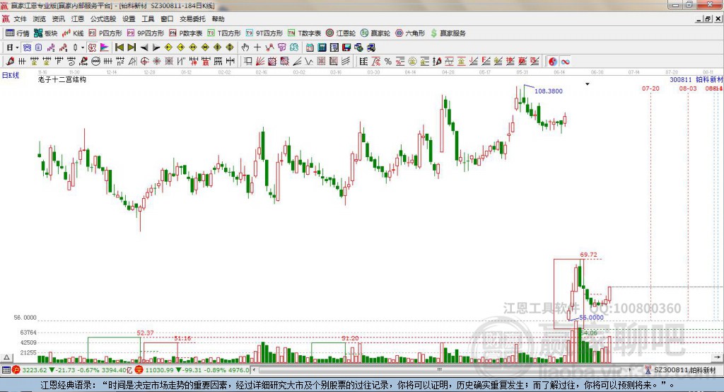Click the save disk icon

[346, 47]
